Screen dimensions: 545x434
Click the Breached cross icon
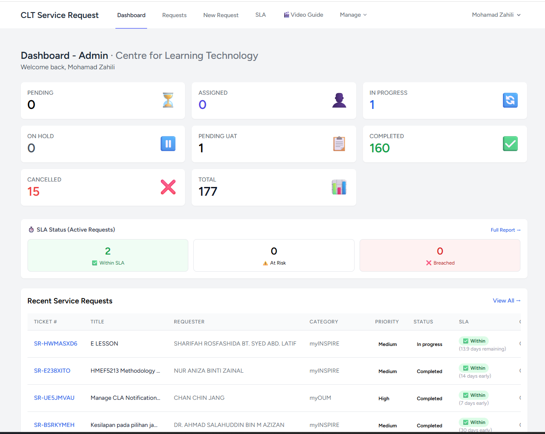click(x=429, y=263)
